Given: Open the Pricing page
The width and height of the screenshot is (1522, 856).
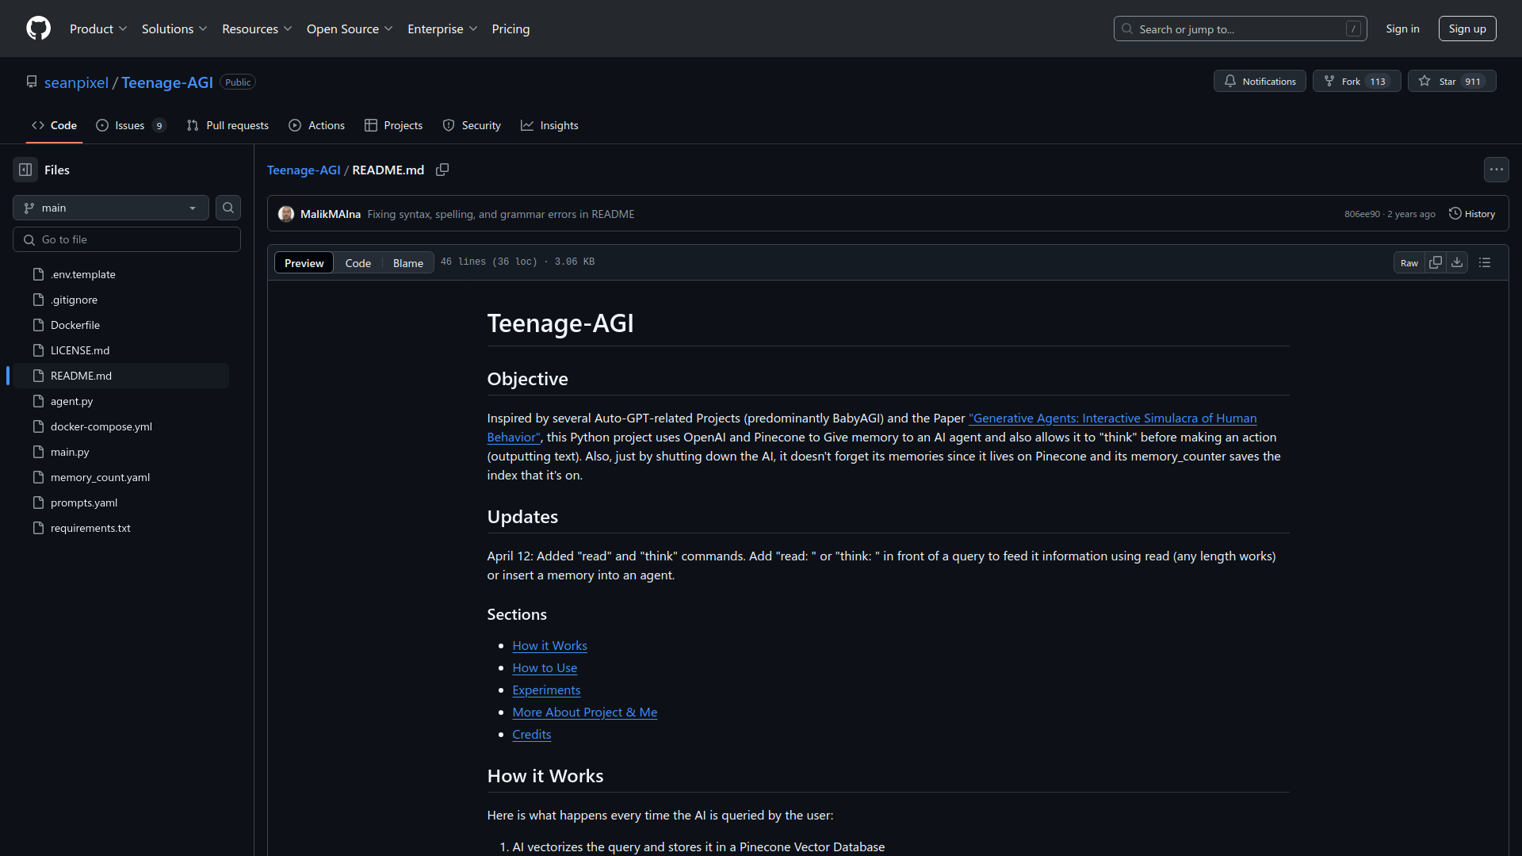Looking at the screenshot, I should pos(511,29).
